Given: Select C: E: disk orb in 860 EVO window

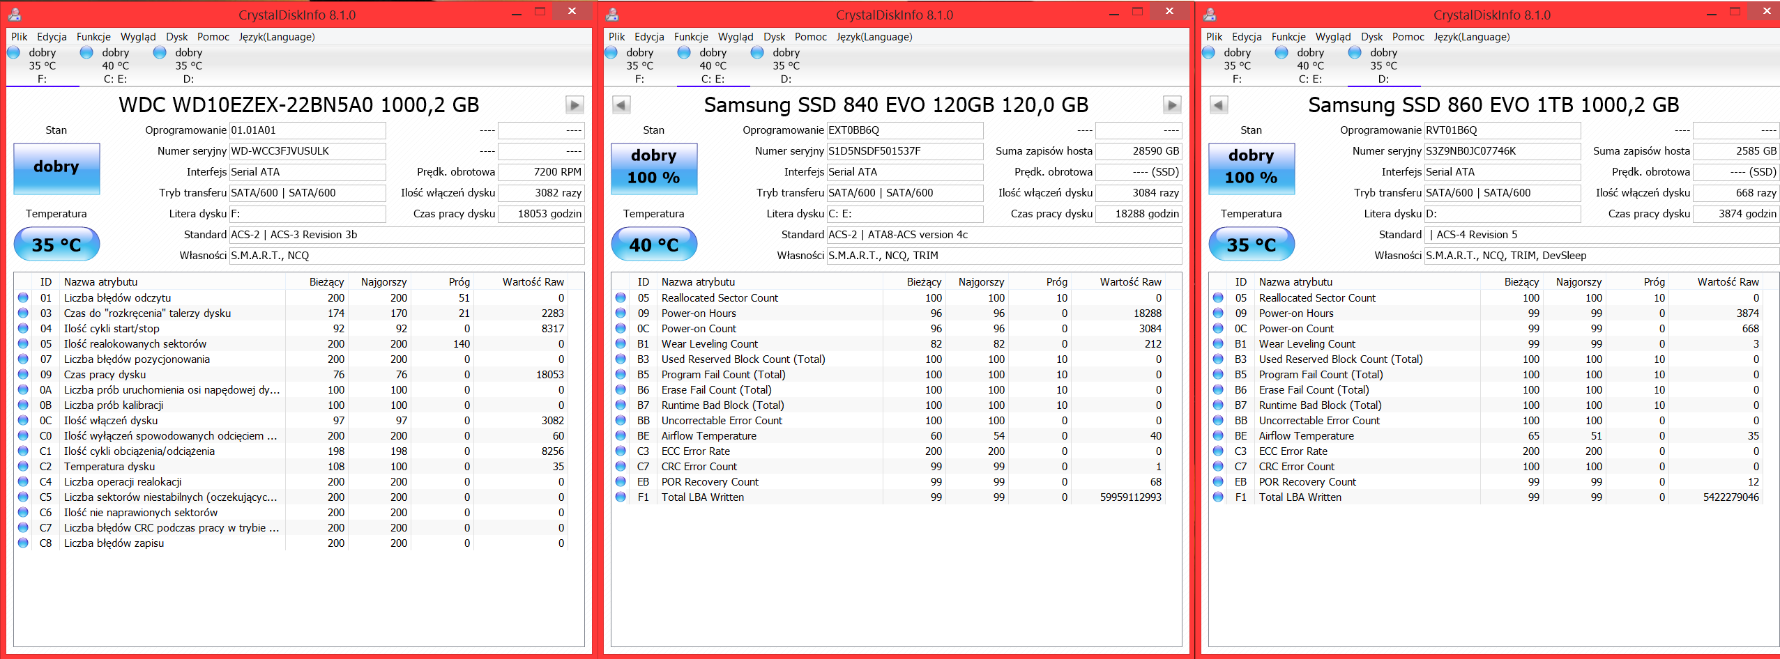Looking at the screenshot, I should pos(1281,52).
